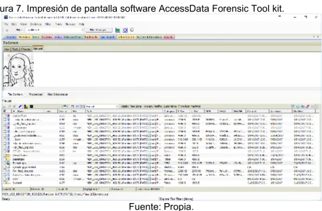Select the highlighted jpg file name in list

(19, 163)
